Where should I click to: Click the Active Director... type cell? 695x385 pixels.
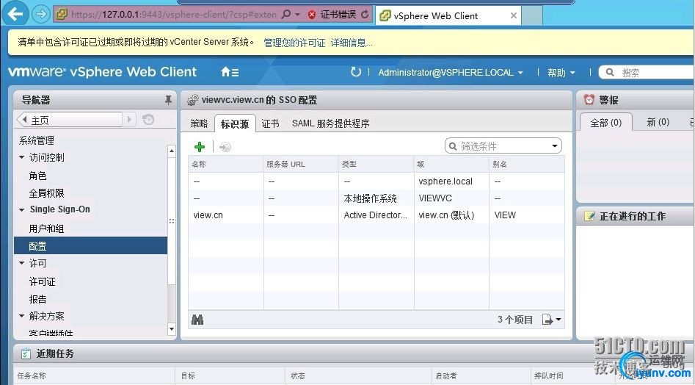tap(376, 215)
